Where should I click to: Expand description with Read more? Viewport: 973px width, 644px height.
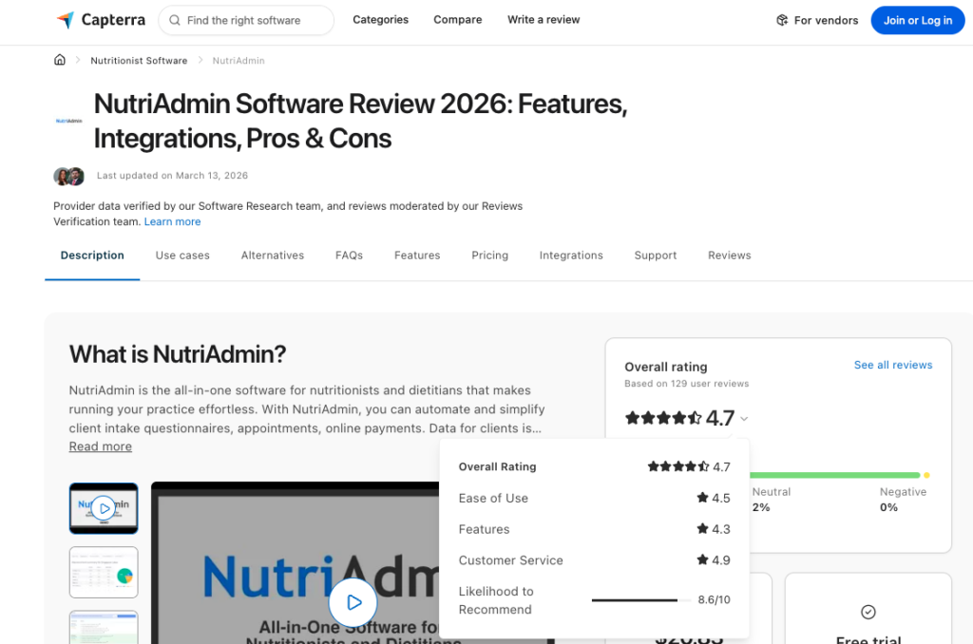pyautogui.click(x=101, y=446)
